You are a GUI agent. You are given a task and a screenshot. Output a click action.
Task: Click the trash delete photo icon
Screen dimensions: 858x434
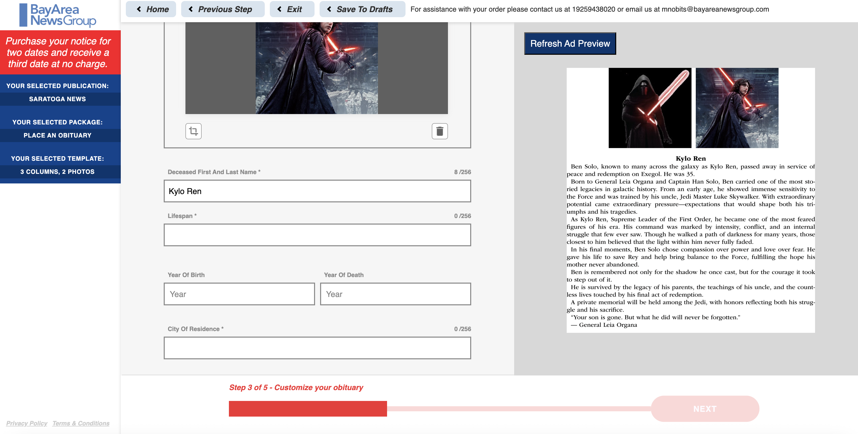(x=439, y=131)
